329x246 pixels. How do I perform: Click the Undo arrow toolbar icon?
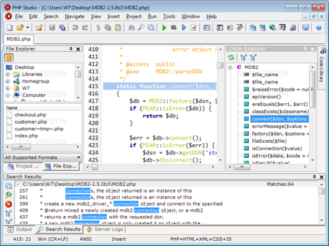[x=75, y=28]
